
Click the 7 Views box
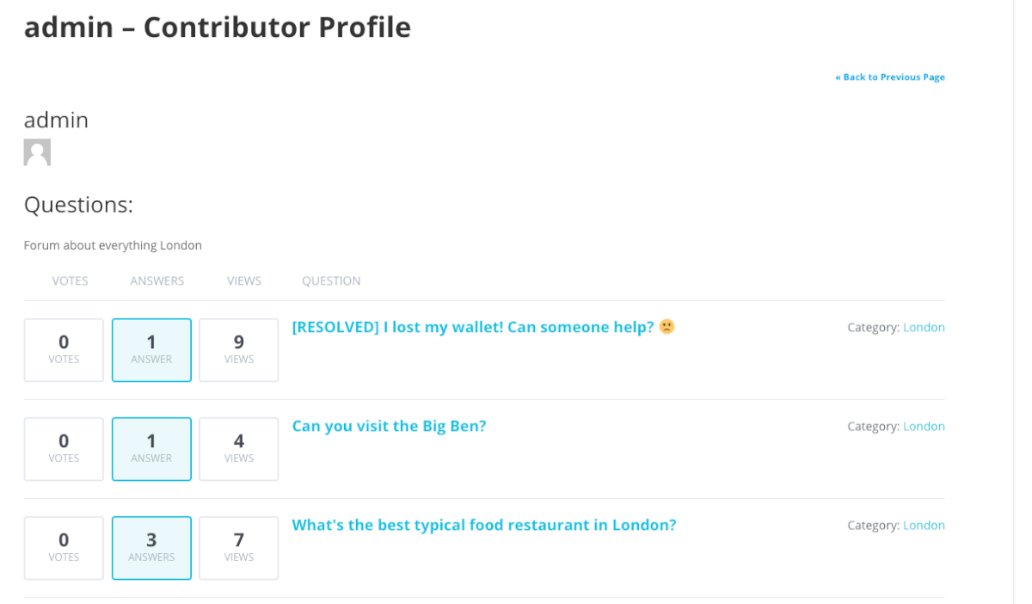[239, 548]
